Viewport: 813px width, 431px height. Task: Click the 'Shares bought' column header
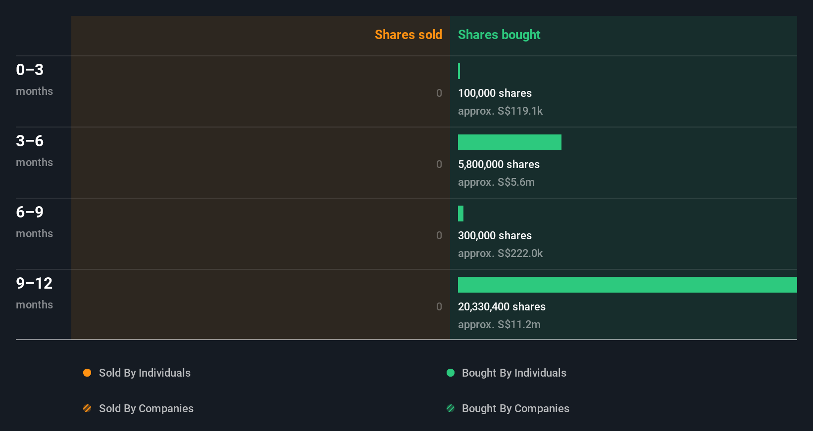pyautogui.click(x=499, y=35)
